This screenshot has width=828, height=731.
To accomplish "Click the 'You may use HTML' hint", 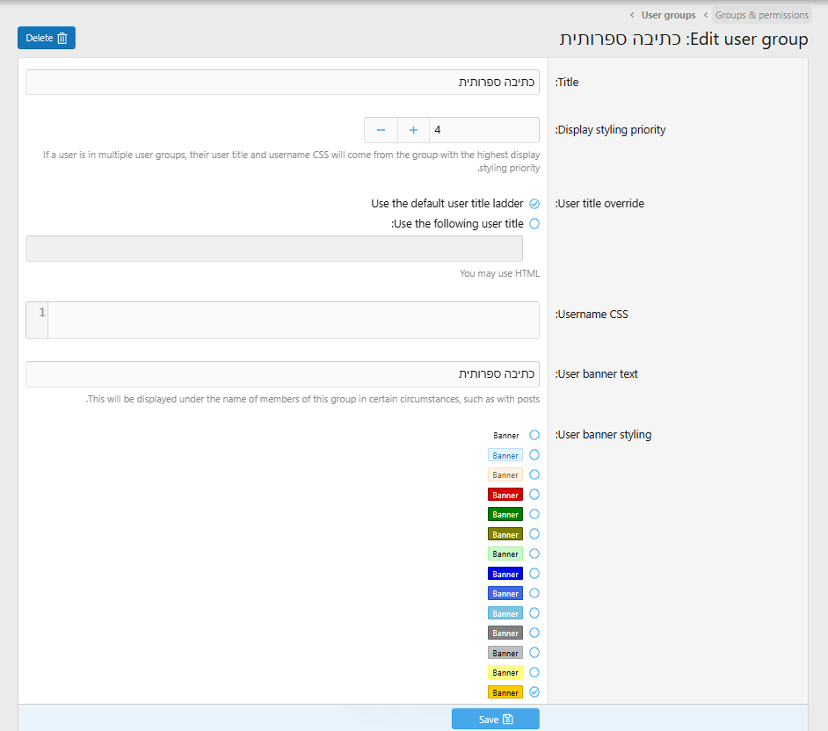I will [499, 273].
